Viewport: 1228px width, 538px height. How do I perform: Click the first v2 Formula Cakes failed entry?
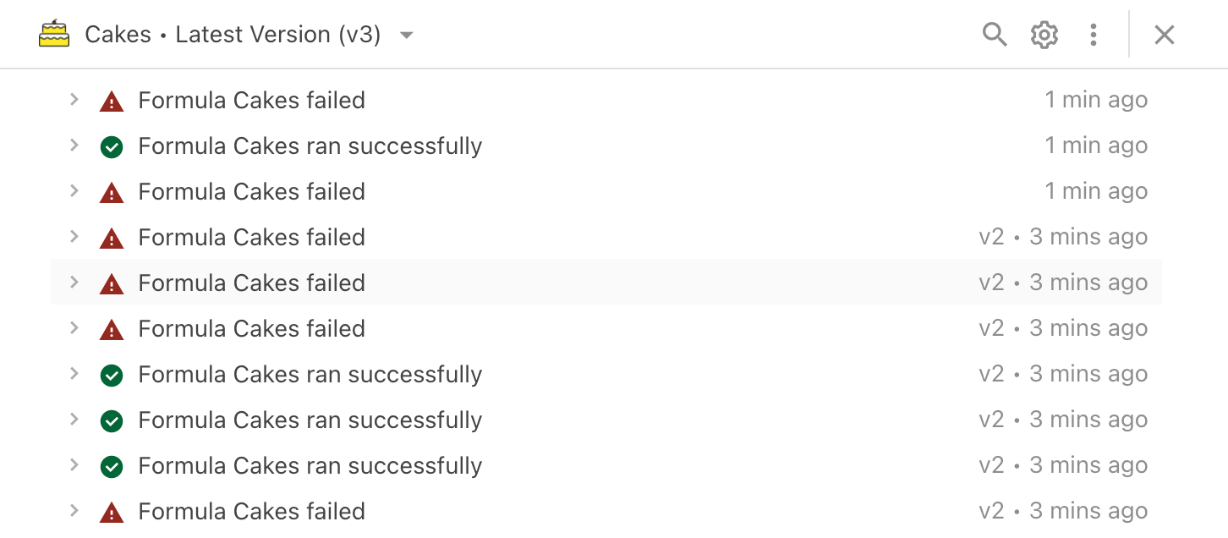[251, 238]
